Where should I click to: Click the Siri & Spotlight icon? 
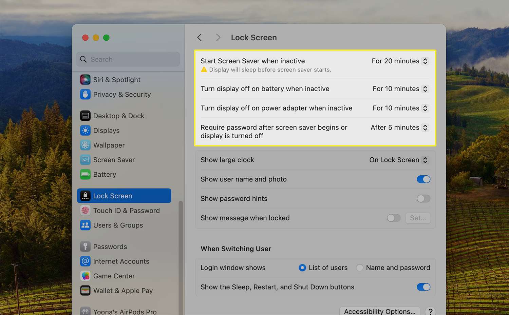[85, 80]
